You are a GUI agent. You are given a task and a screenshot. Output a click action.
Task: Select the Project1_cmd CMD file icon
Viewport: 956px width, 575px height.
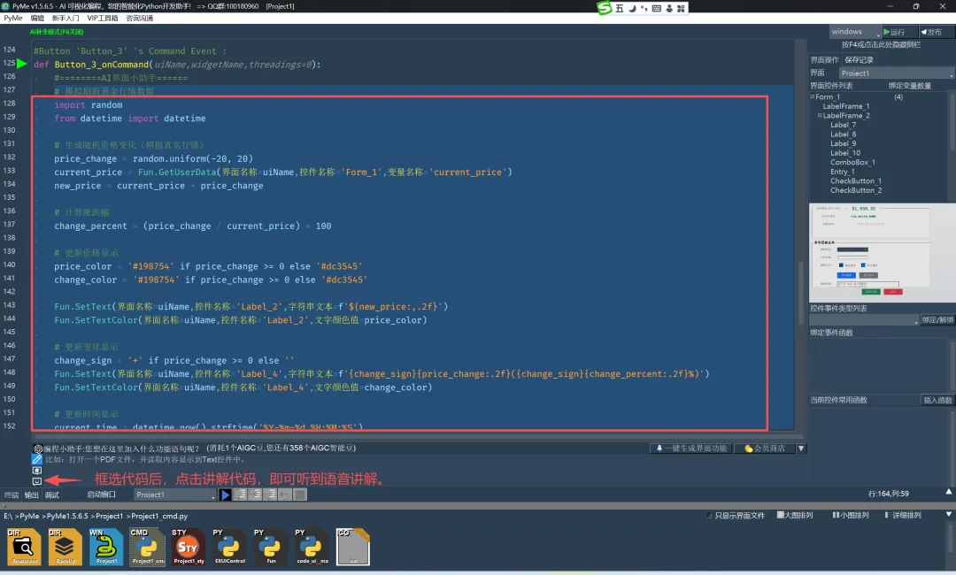click(148, 547)
